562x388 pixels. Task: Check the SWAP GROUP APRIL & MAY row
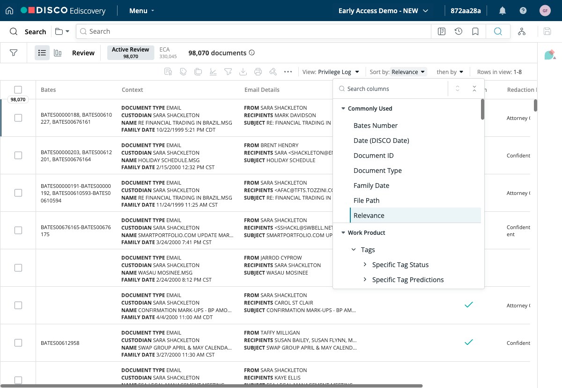[x=18, y=343]
